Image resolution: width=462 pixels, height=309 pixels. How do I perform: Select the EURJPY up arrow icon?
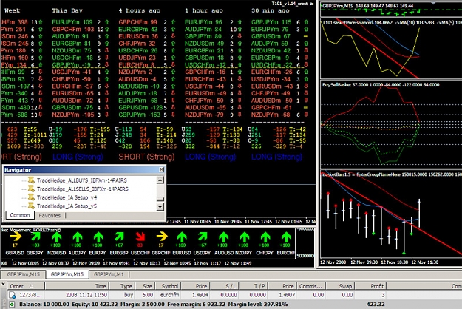[98, 237]
